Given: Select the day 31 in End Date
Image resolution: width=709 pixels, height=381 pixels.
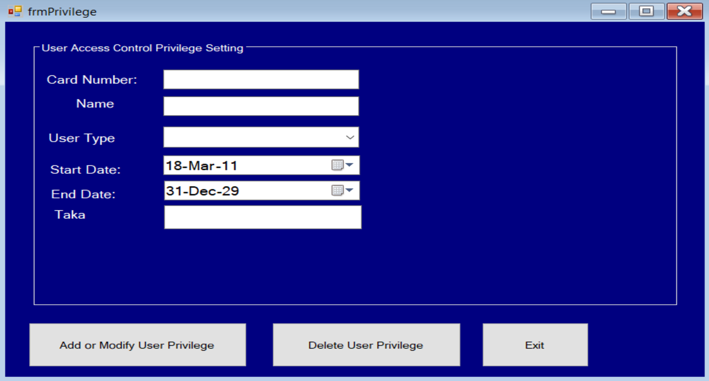Looking at the screenshot, I should (x=174, y=191).
